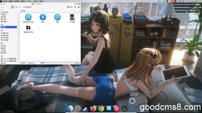Click the icon zoom slider in the status bar
The height and width of the screenshot is (113, 202).
tap(50, 63)
